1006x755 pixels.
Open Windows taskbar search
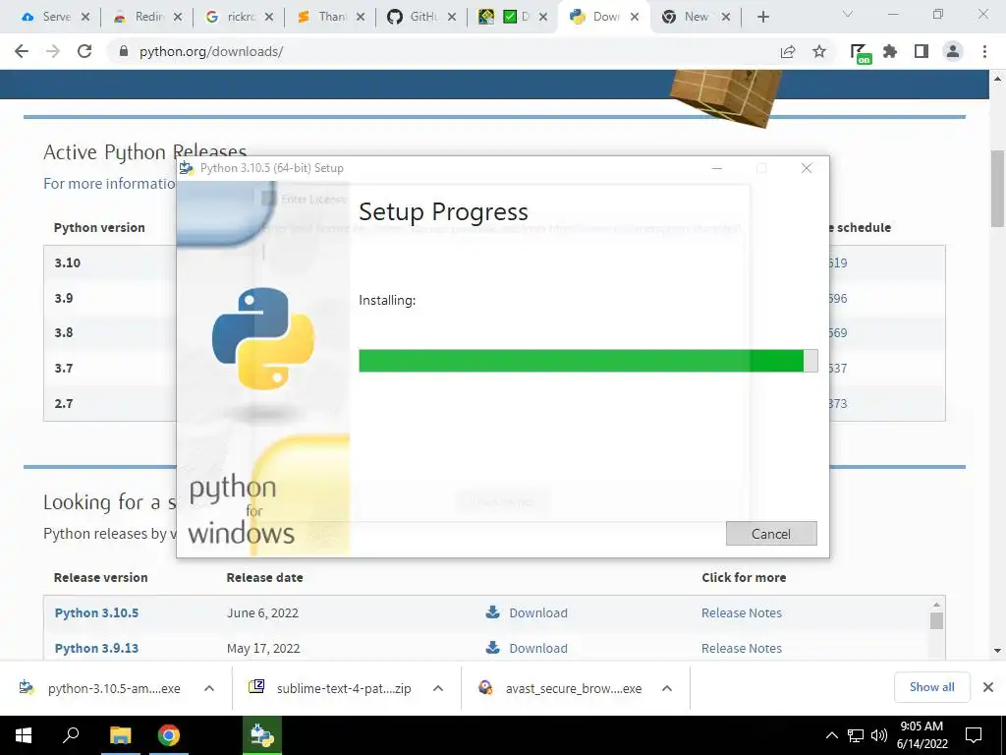click(71, 735)
